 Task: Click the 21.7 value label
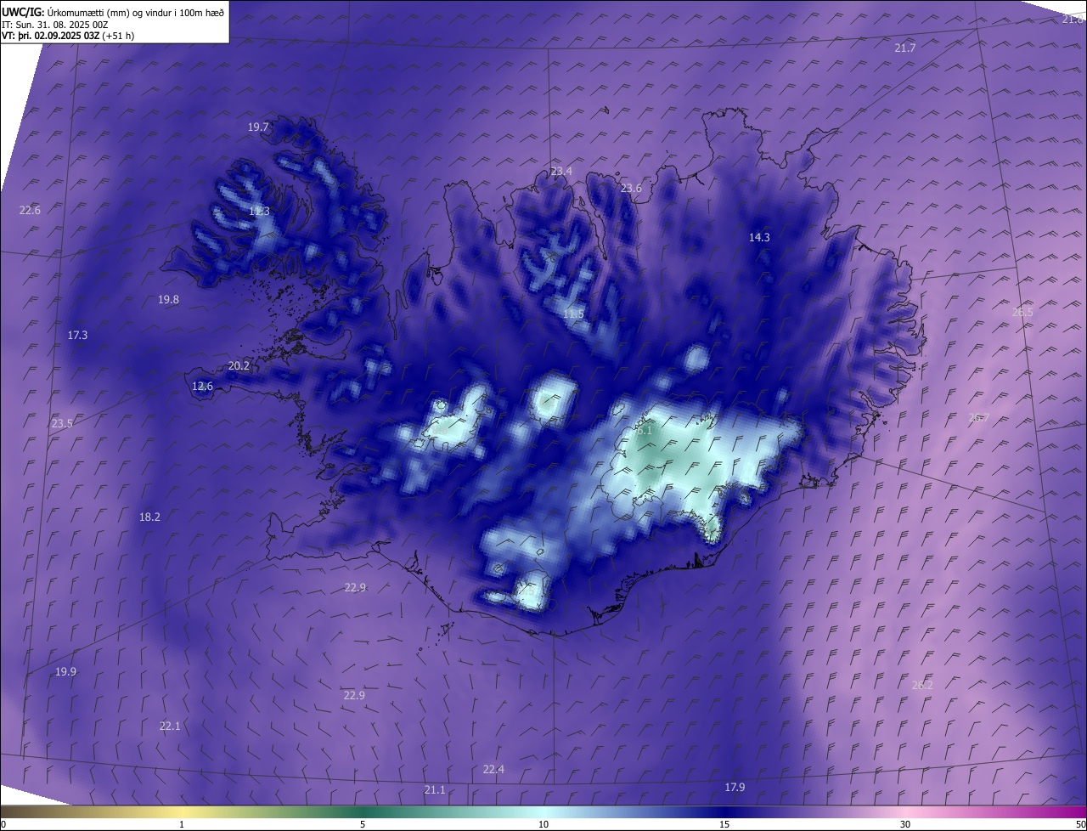coord(905,48)
